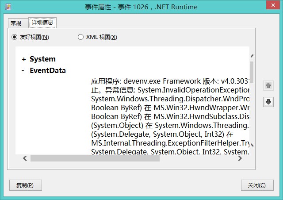Click vertical scrollbar up arrow
The width and height of the screenshot is (283, 200).
[x=252, y=57]
